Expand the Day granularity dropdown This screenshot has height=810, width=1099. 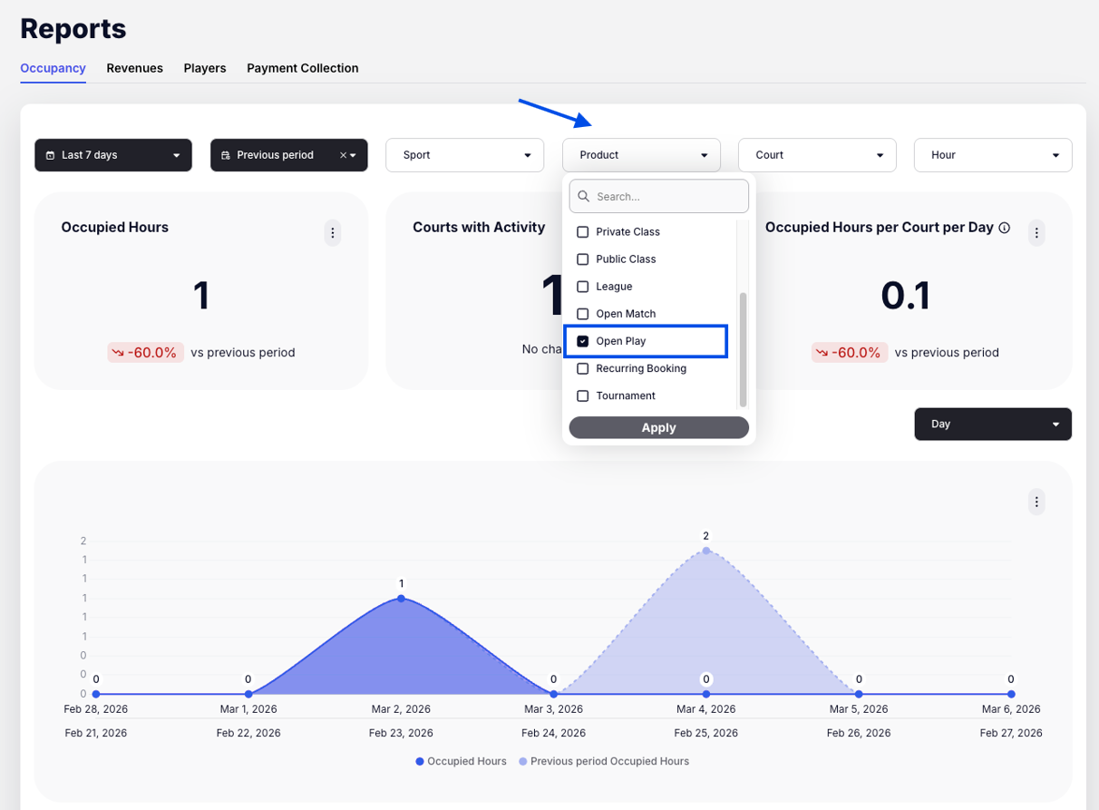[992, 425]
